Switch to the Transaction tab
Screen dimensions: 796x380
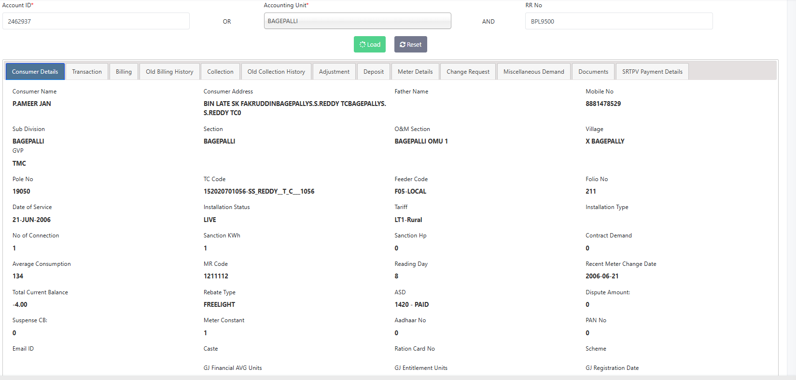87,72
